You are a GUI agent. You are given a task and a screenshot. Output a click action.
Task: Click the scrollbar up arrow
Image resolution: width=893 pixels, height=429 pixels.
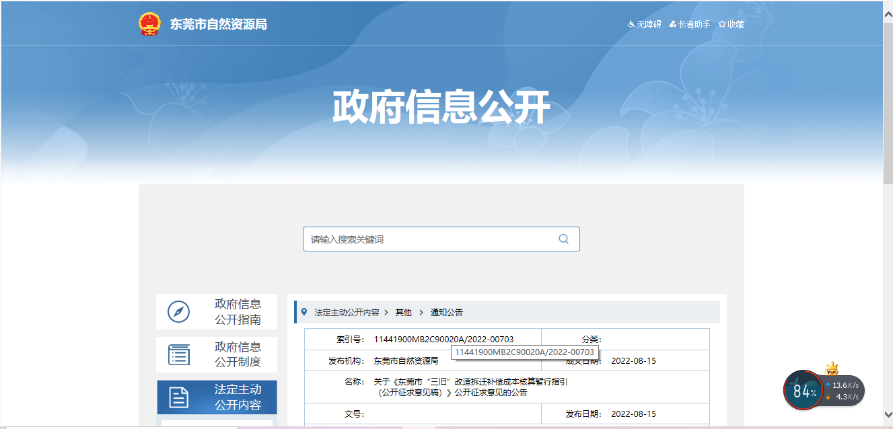click(x=888, y=7)
